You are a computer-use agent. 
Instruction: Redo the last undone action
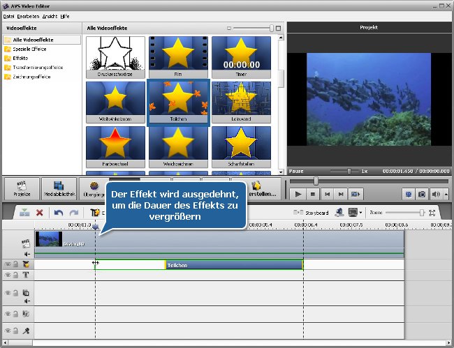click(73, 213)
